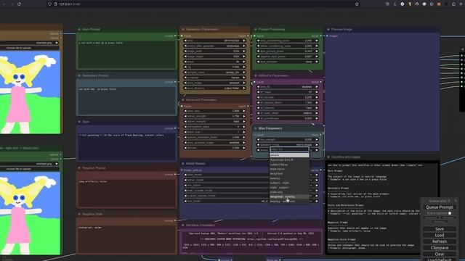Image resolution: width=465 pixels, height=261 pixels.
Task: Toggle save_upscaled_image enabled setting
Action: [x=215, y=143]
